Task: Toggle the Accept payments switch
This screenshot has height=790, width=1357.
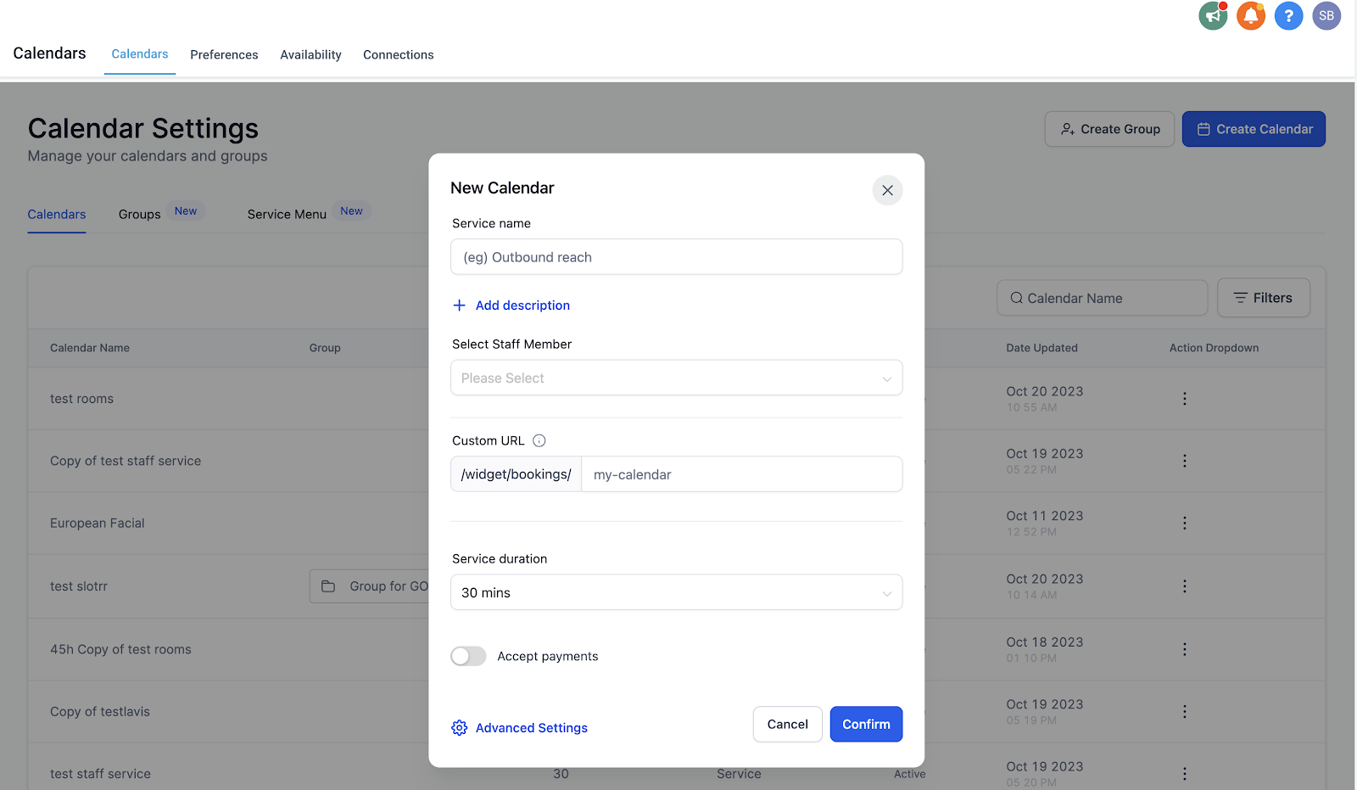Action: coord(468,656)
